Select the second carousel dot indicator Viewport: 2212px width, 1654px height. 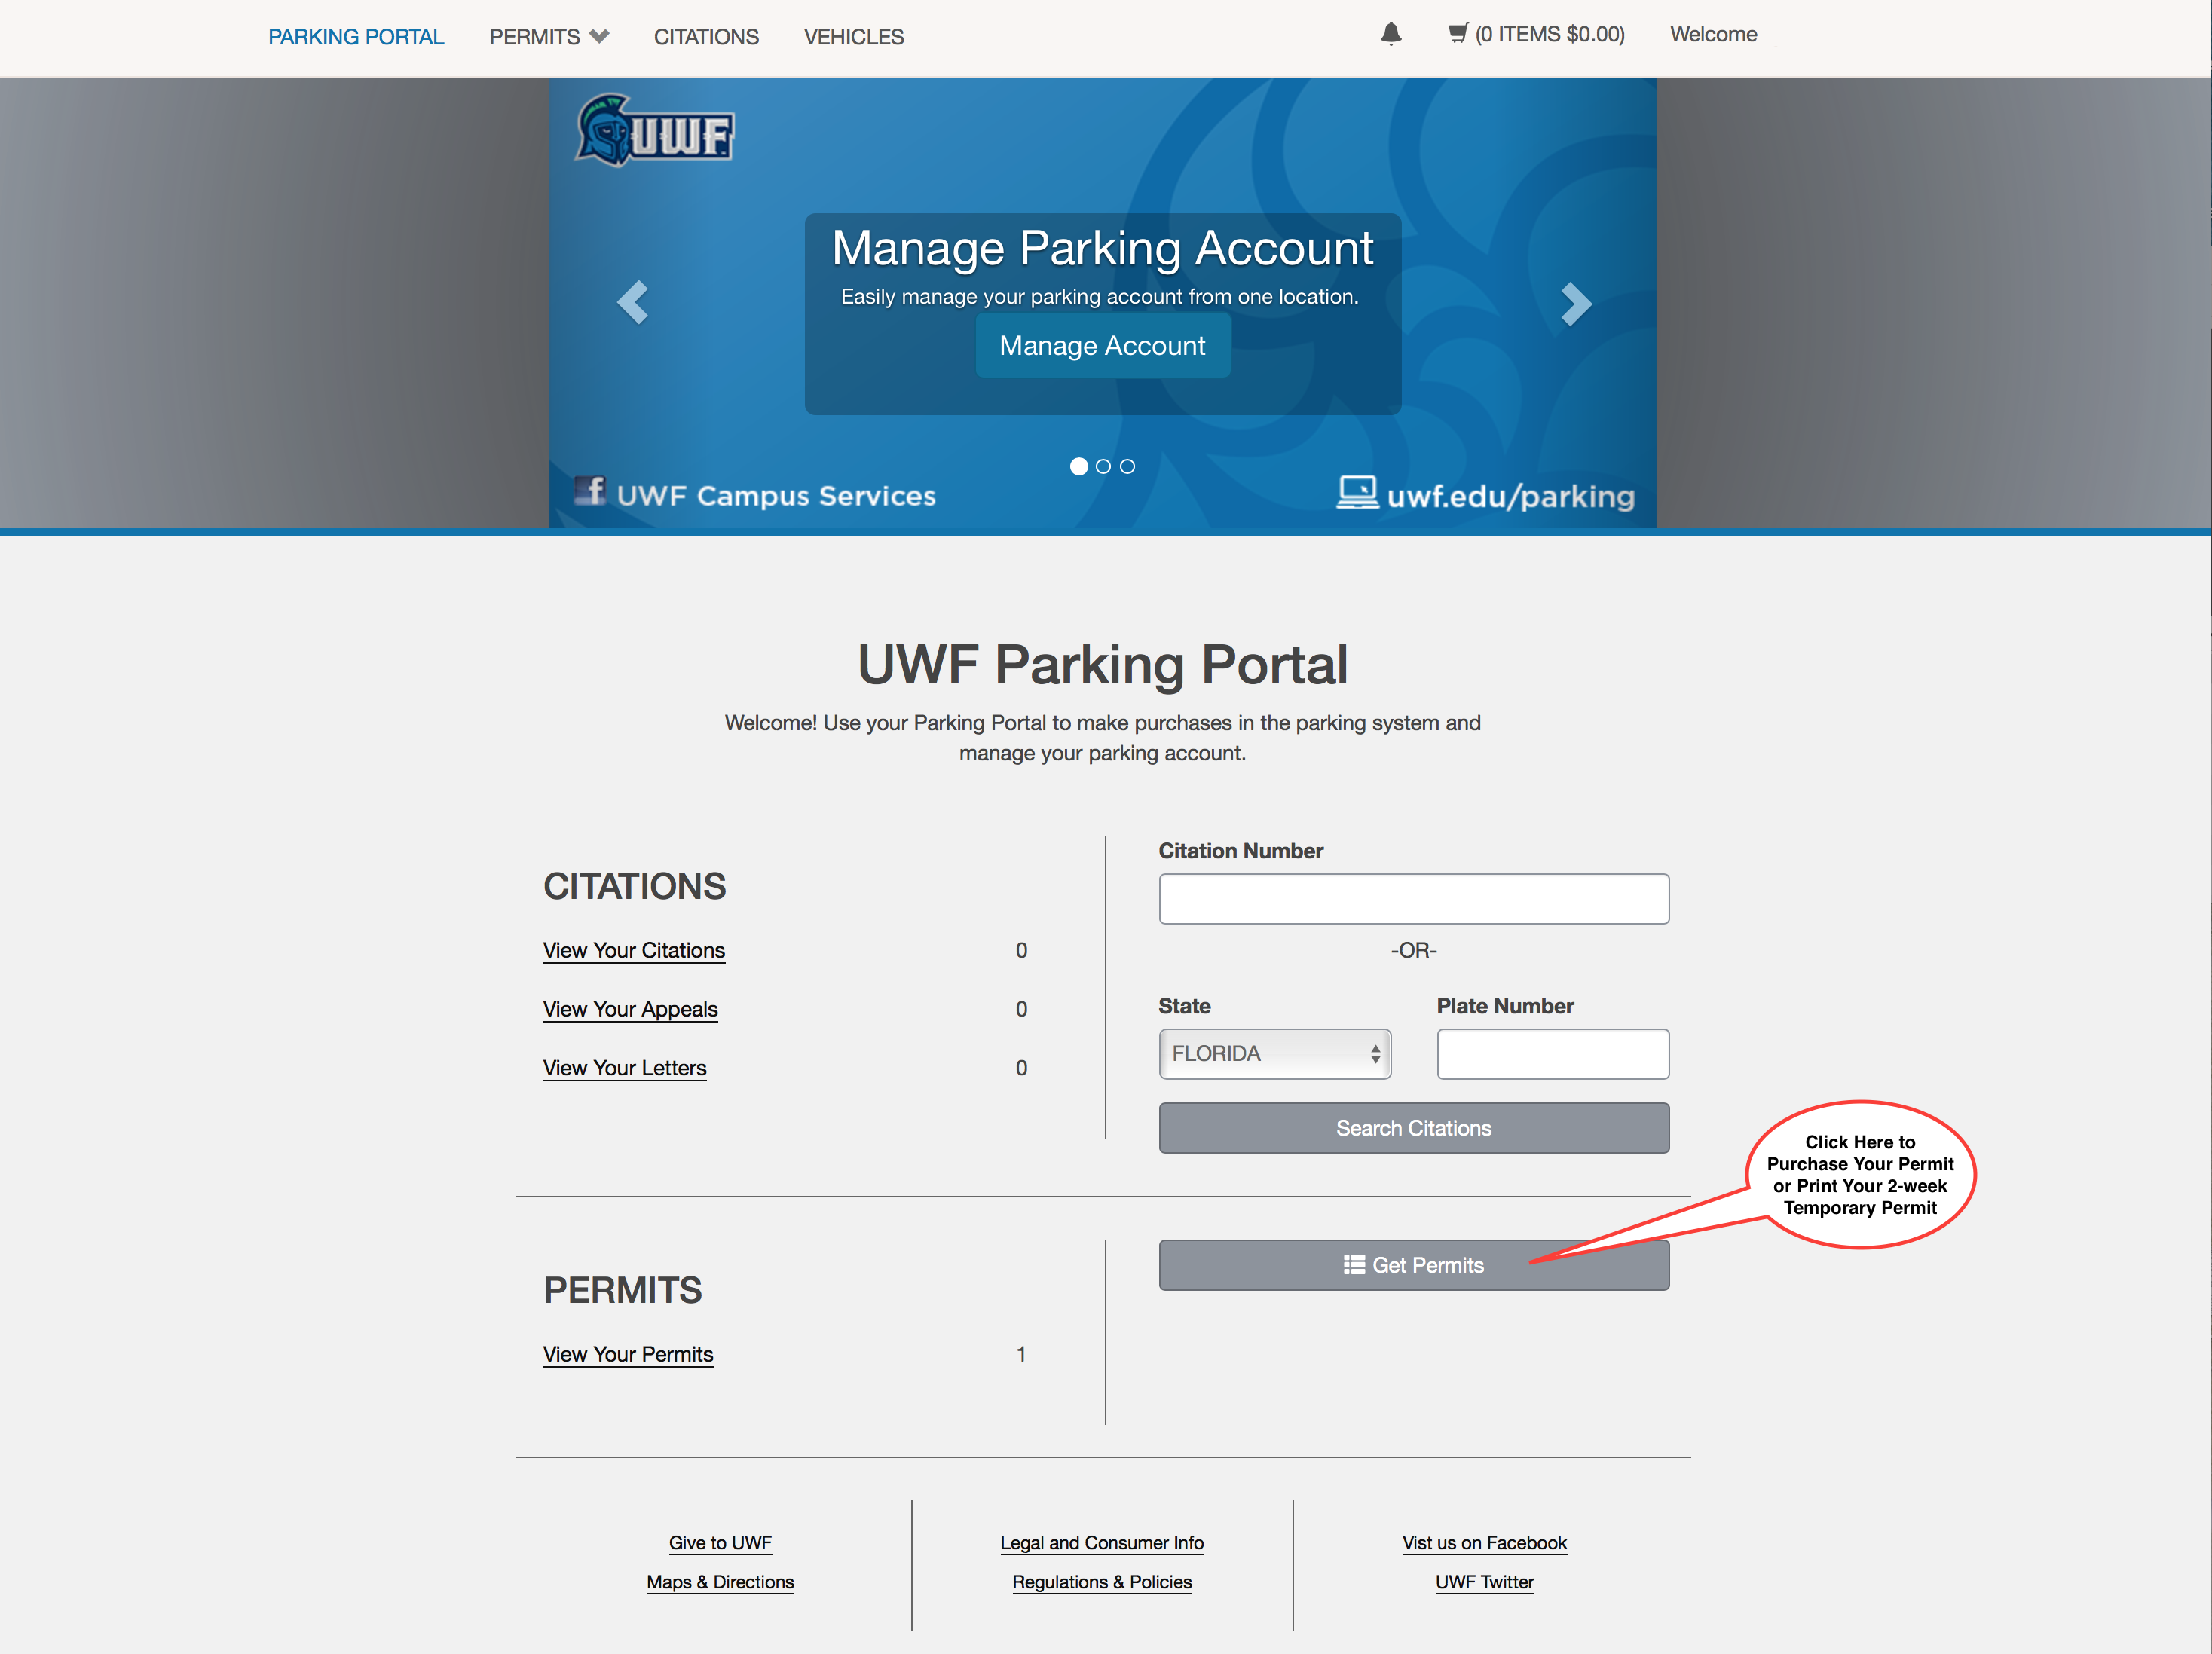point(1103,466)
